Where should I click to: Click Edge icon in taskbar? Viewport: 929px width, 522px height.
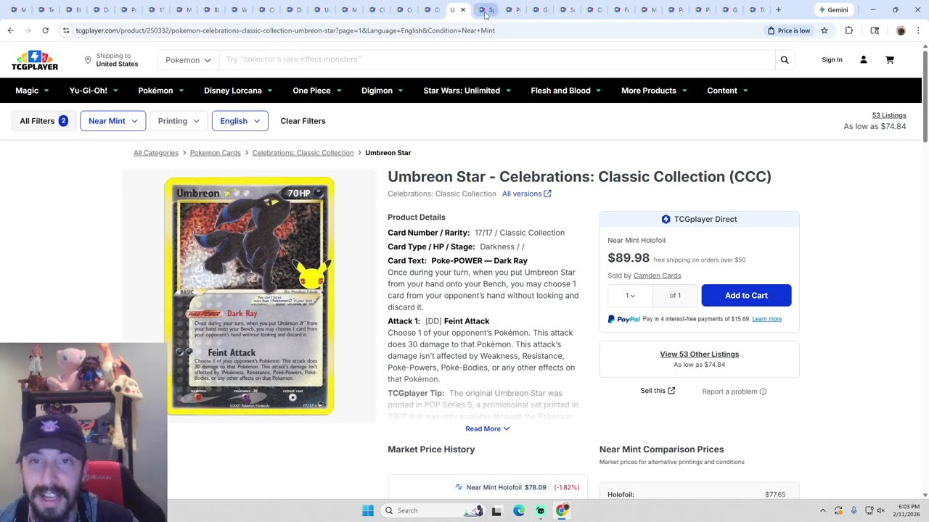click(x=519, y=510)
